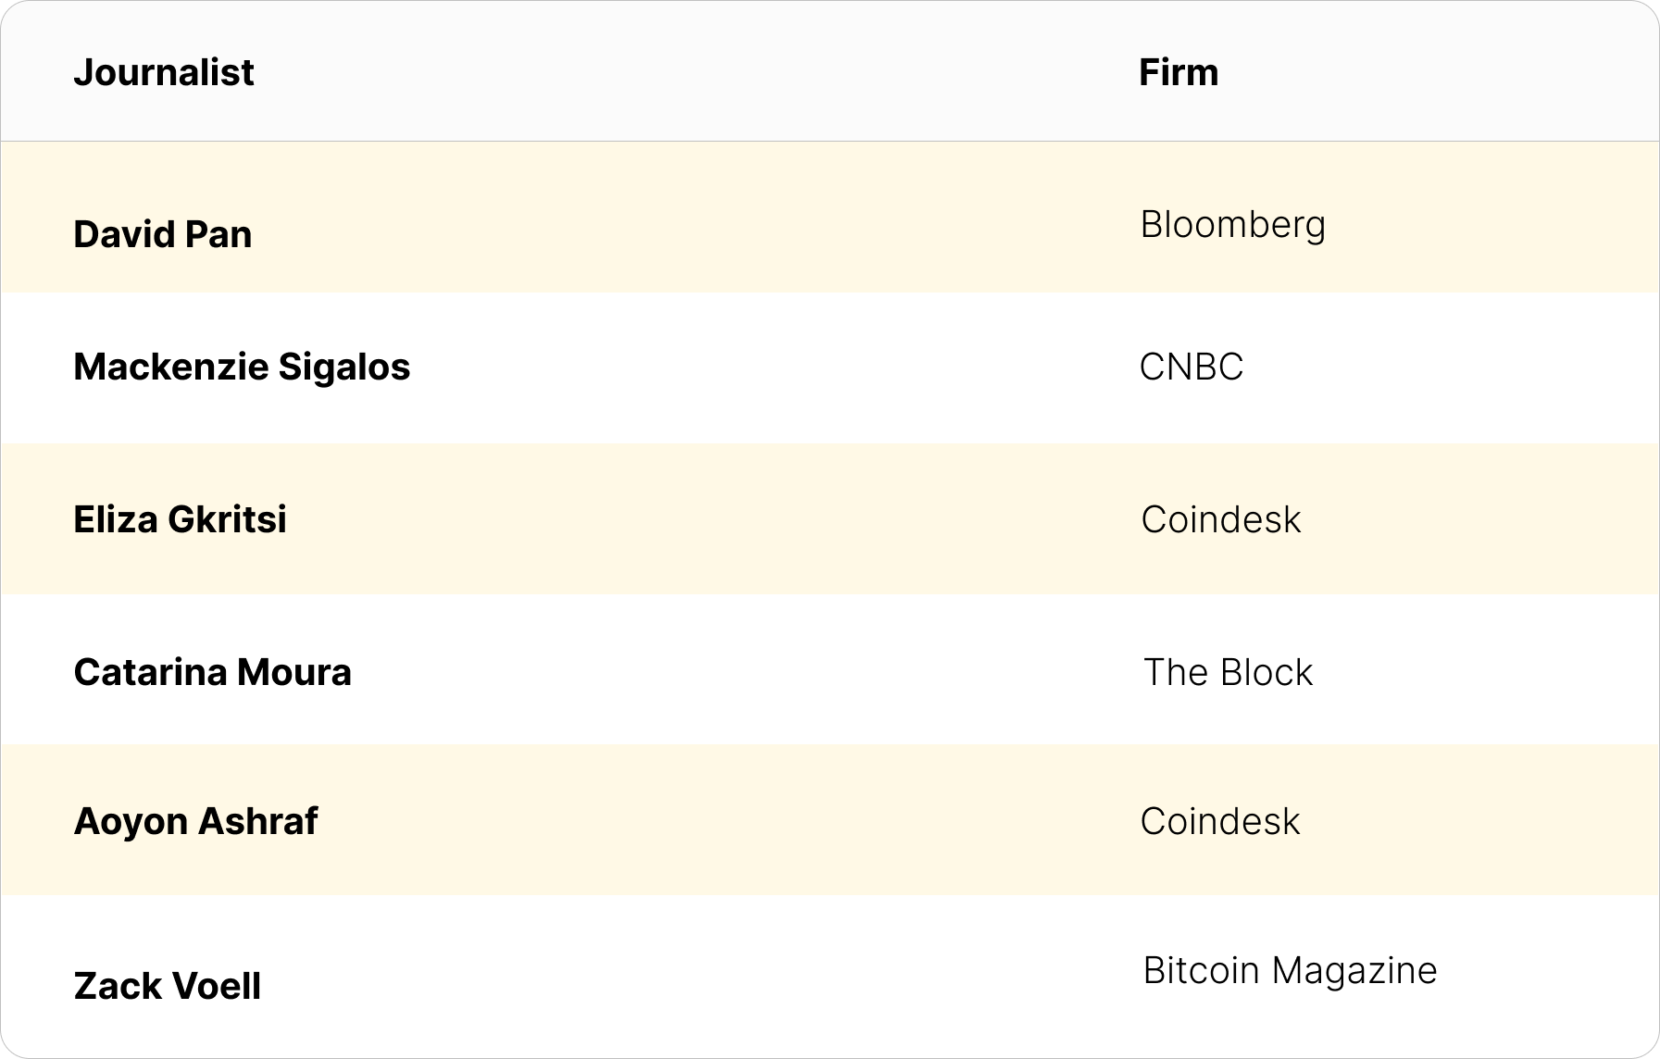Select the Catarina Moura row name

click(x=213, y=672)
